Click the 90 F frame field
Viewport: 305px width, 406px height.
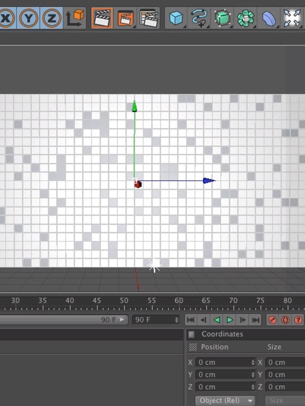(x=156, y=320)
